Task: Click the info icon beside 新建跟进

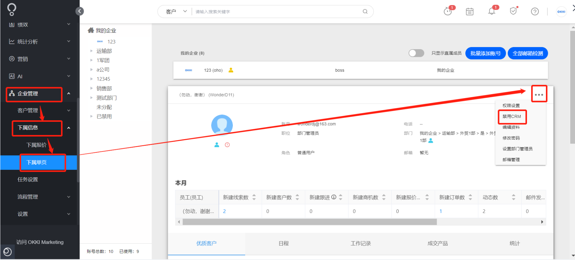Action: click(x=334, y=197)
